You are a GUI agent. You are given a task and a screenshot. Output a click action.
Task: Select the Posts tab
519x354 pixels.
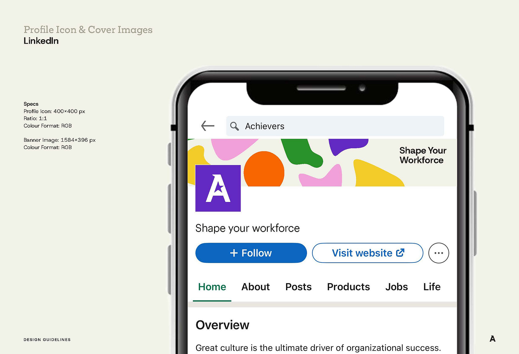[298, 287]
